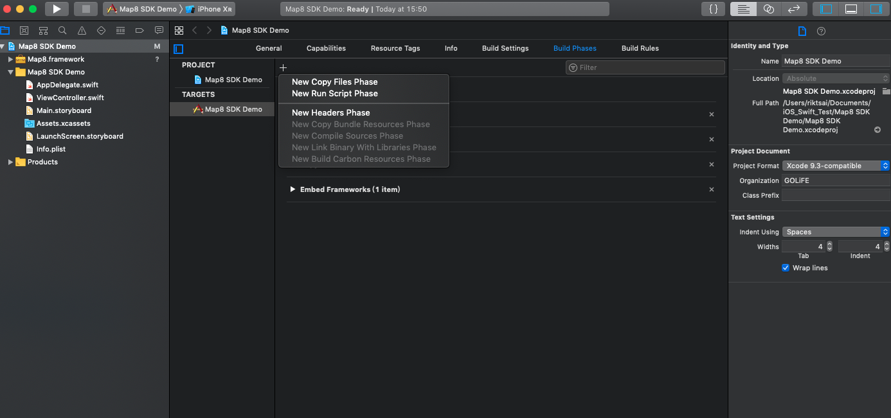Open the related items grid menu
Image resolution: width=891 pixels, height=418 pixels.
click(x=179, y=30)
